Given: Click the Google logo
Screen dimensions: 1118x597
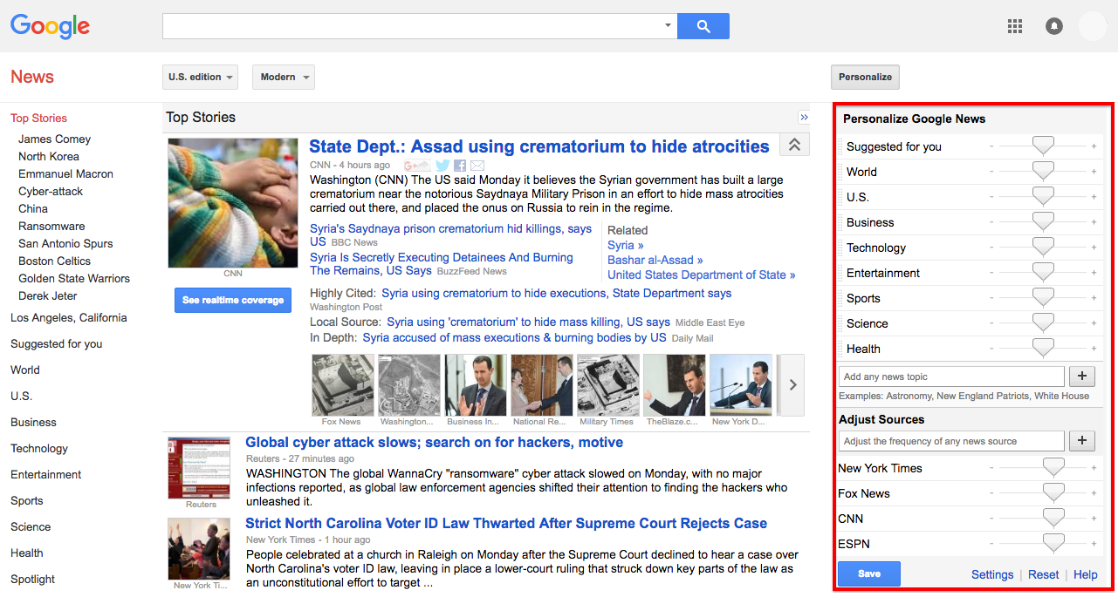Looking at the screenshot, I should coord(50,26).
